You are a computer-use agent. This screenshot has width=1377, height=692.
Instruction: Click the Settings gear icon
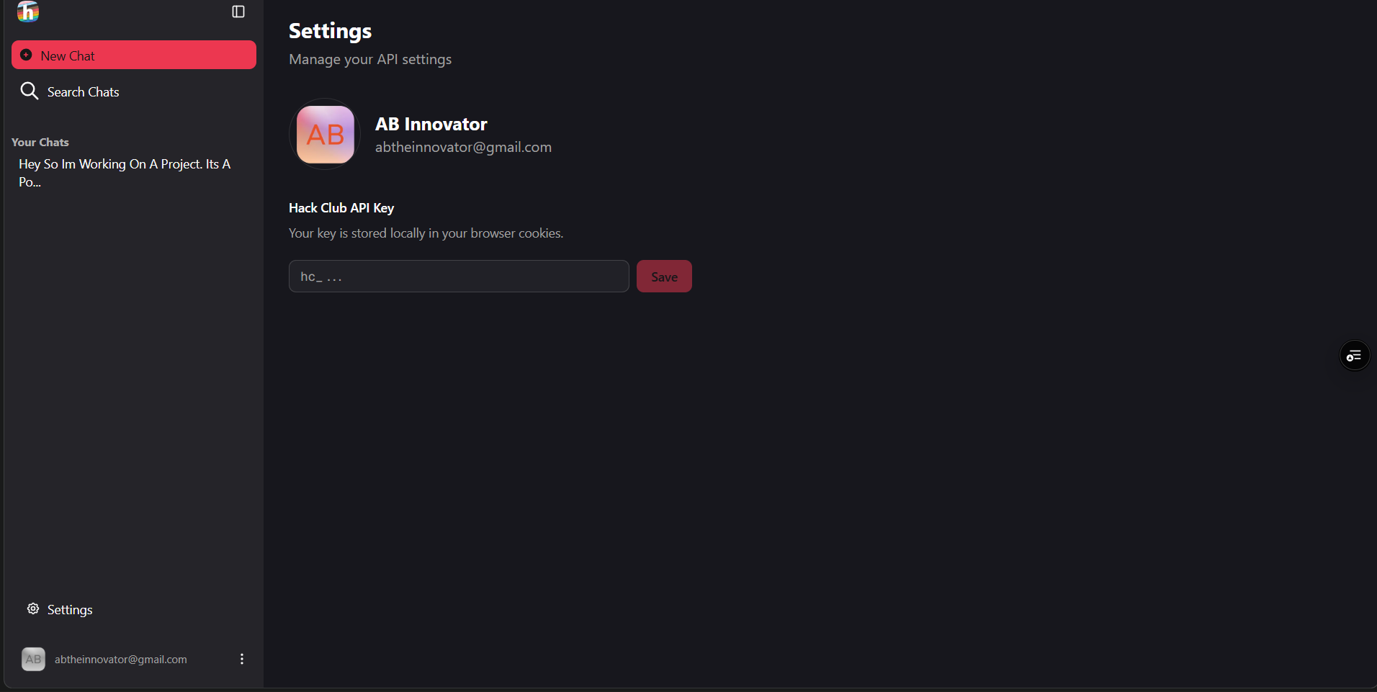(x=33, y=609)
